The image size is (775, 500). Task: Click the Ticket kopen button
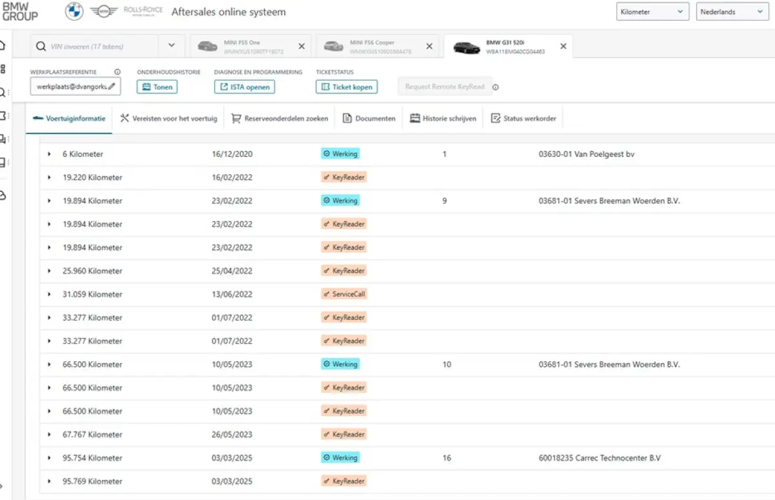click(x=347, y=87)
